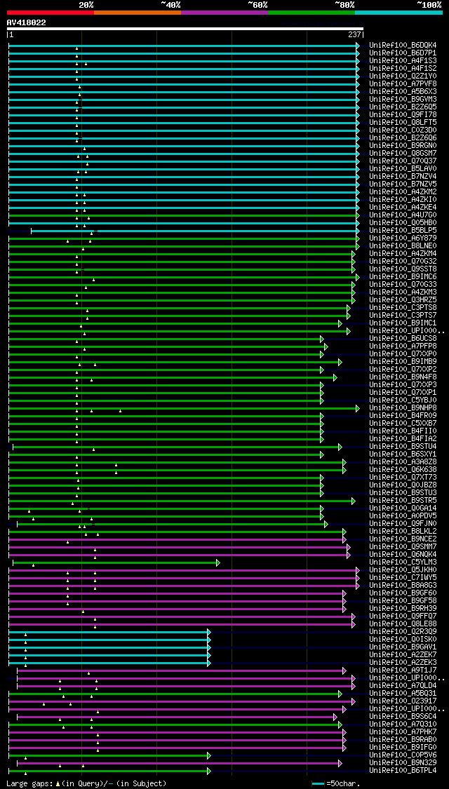Viewport: 449px width, 789px height.
Task: Select the UniRef100_B6UCS8 label
Action: tap(403, 338)
